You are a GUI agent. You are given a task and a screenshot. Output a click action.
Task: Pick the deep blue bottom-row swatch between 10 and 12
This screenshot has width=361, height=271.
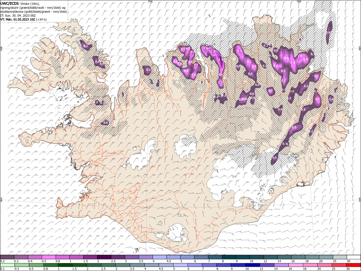(252, 265)
